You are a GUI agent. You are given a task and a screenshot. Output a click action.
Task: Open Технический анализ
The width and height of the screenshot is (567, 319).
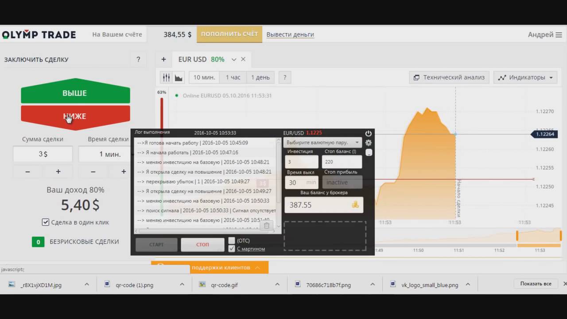point(449,77)
